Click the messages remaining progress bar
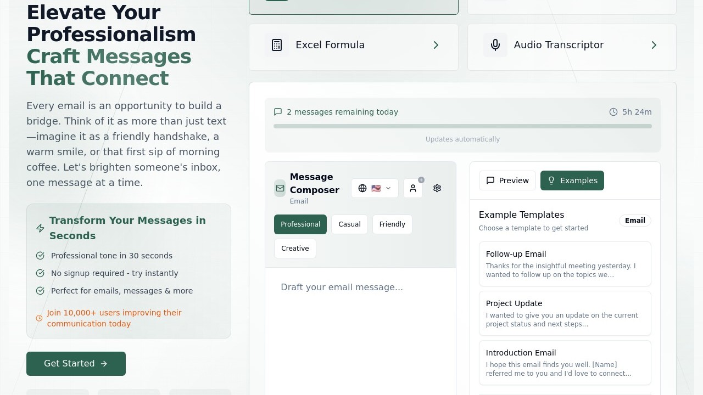Screen dimensions: 703x395 coord(462,126)
